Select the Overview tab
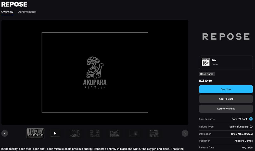Image resolution: width=255 pixels, height=151 pixels. tap(7, 12)
